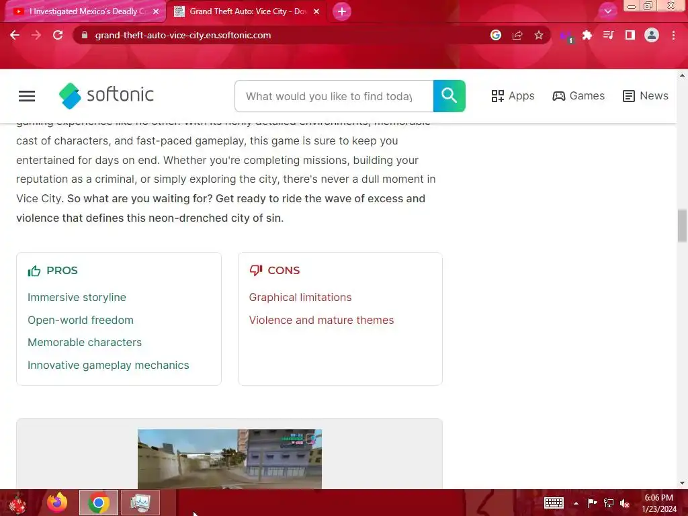688x516 pixels.
Task: Click 'Violence and mature themes' text
Action: coord(321,320)
